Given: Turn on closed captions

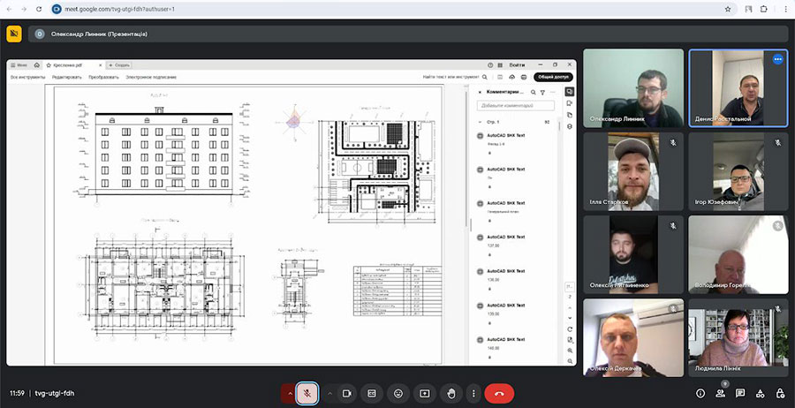Looking at the screenshot, I should 373,393.
